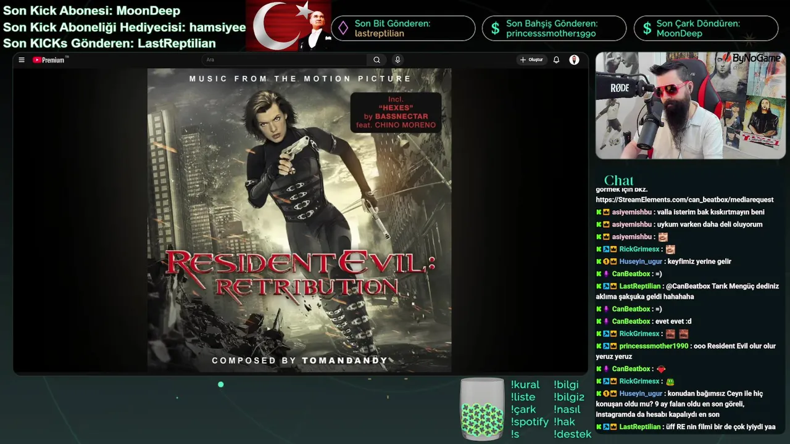
Task: Click the diamond icon beside Son Bit Gönderen
Action: [x=343, y=28]
